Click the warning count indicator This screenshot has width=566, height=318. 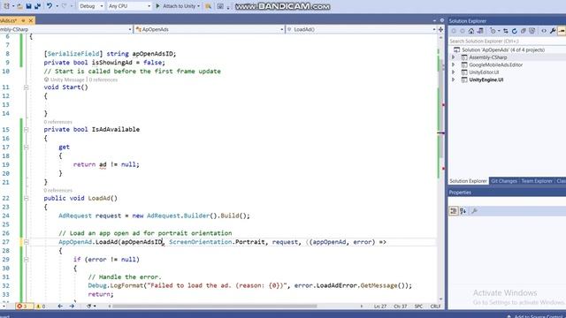click(40, 307)
